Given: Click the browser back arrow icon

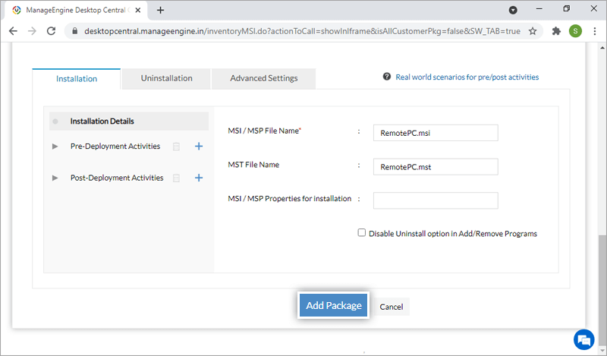Looking at the screenshot, I should pos(14,31).
